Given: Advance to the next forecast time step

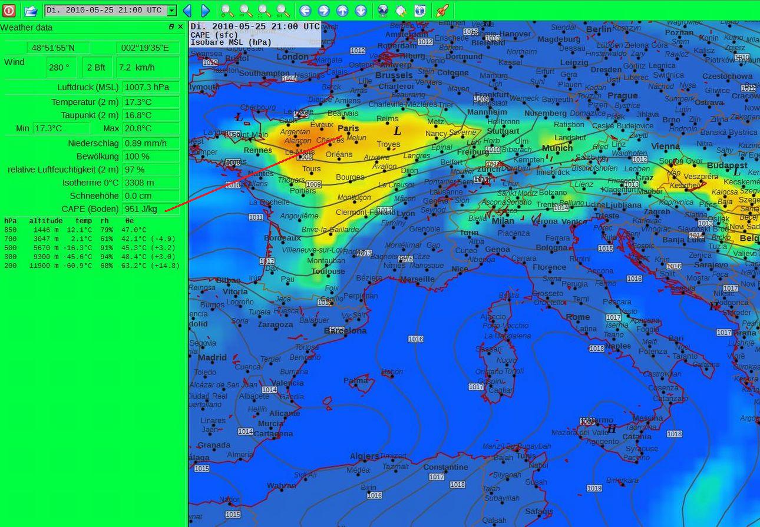Looking at the screenshot, I should coord(205,10).
